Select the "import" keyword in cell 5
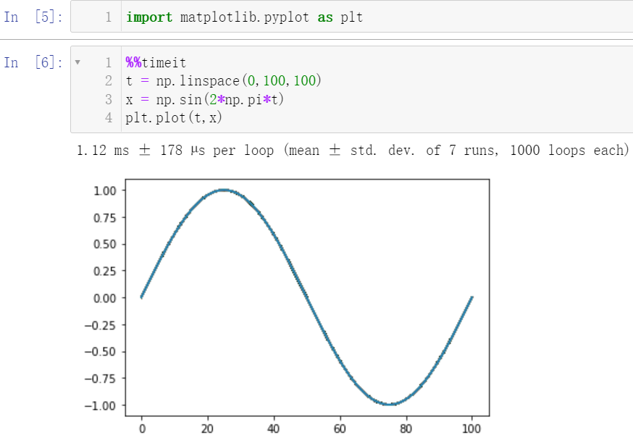The height and width of the screenshot is (438, 633). point(149,17)
